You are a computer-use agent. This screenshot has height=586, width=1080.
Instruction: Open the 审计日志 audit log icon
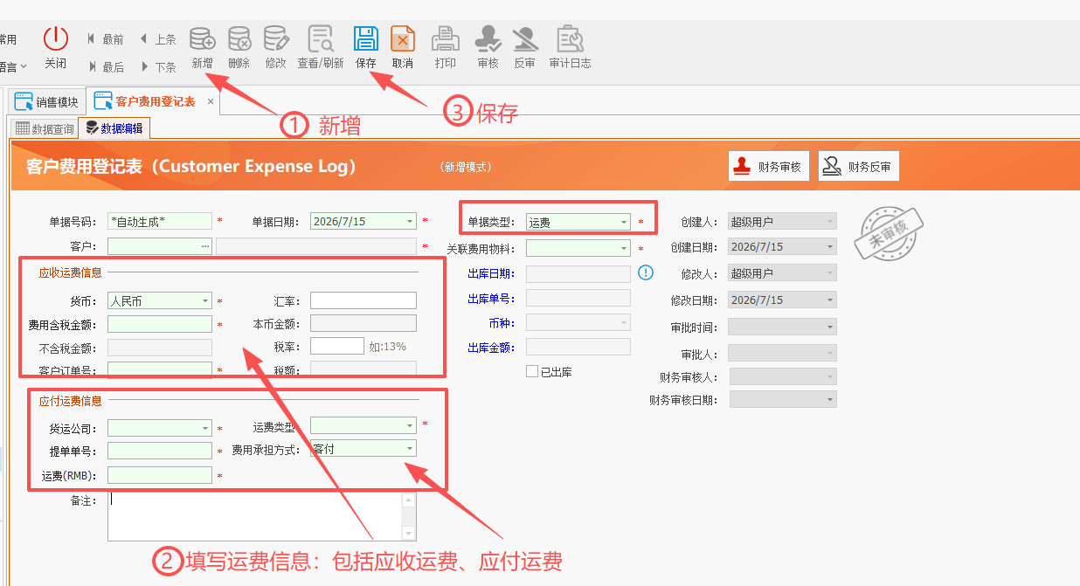click(x=570, y=39)
